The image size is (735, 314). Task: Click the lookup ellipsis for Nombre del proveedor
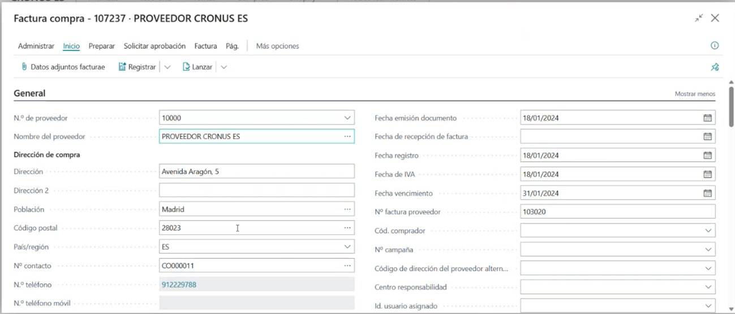coord(347,136)
